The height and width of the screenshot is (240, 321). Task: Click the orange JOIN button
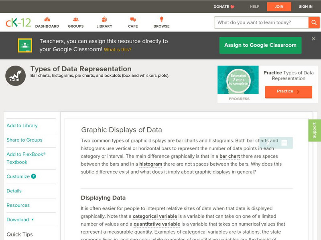(x=279, y=7)
